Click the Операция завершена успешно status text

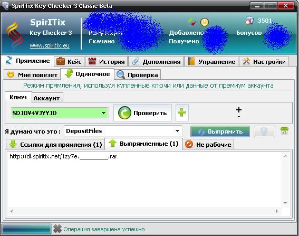[x=104, y=229]
